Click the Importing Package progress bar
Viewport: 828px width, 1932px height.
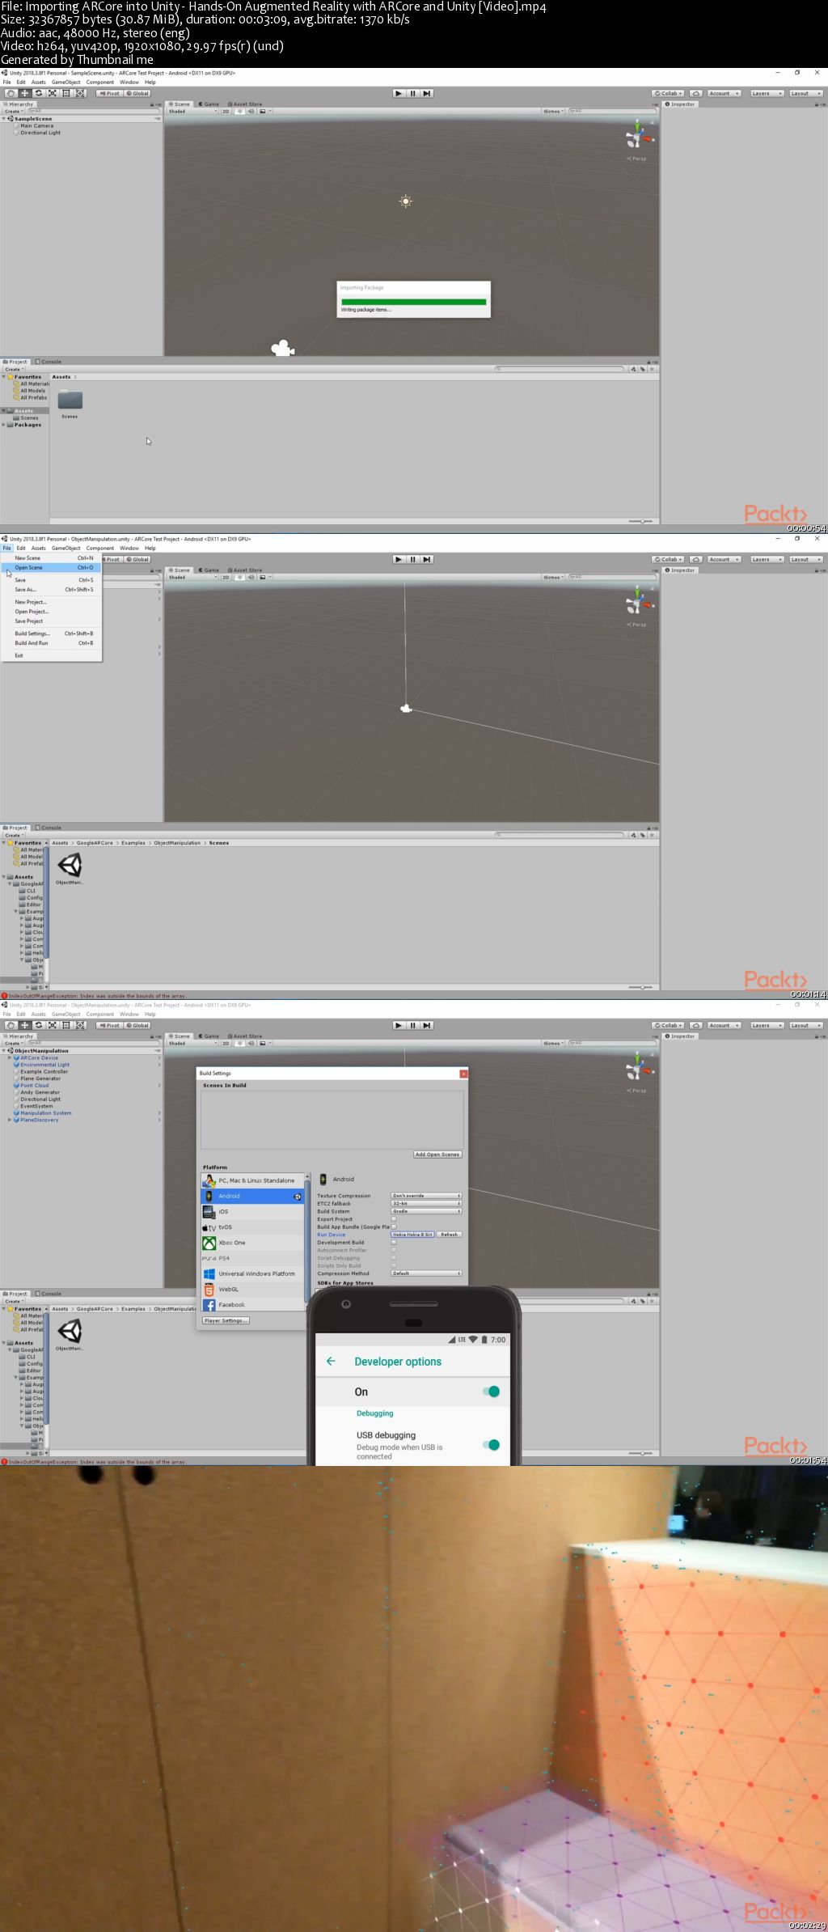click(413, 302)
